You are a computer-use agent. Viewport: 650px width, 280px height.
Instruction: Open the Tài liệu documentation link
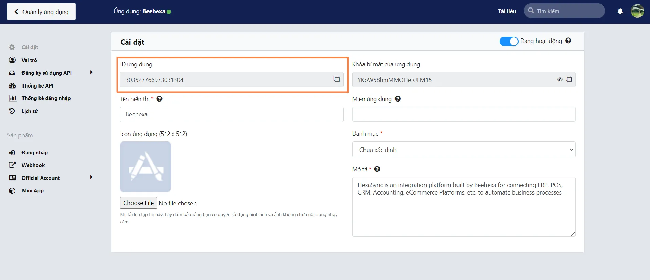click(507, 11)
